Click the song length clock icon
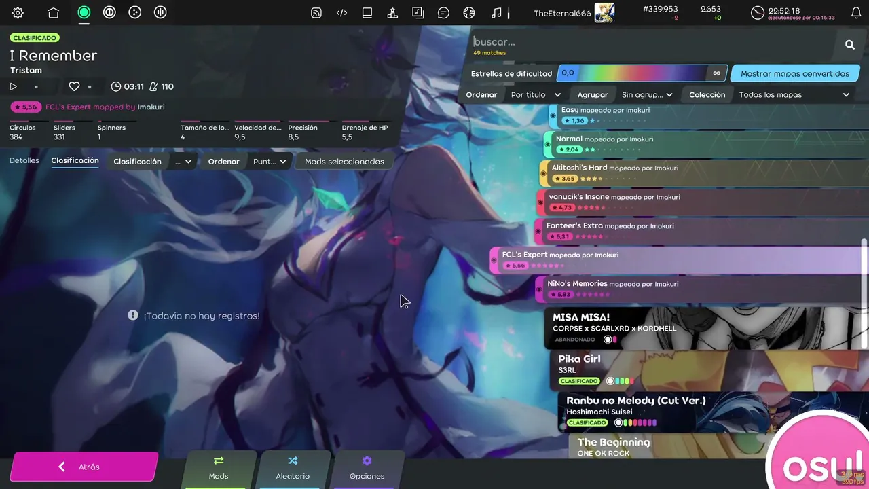 tap(116, 86)
